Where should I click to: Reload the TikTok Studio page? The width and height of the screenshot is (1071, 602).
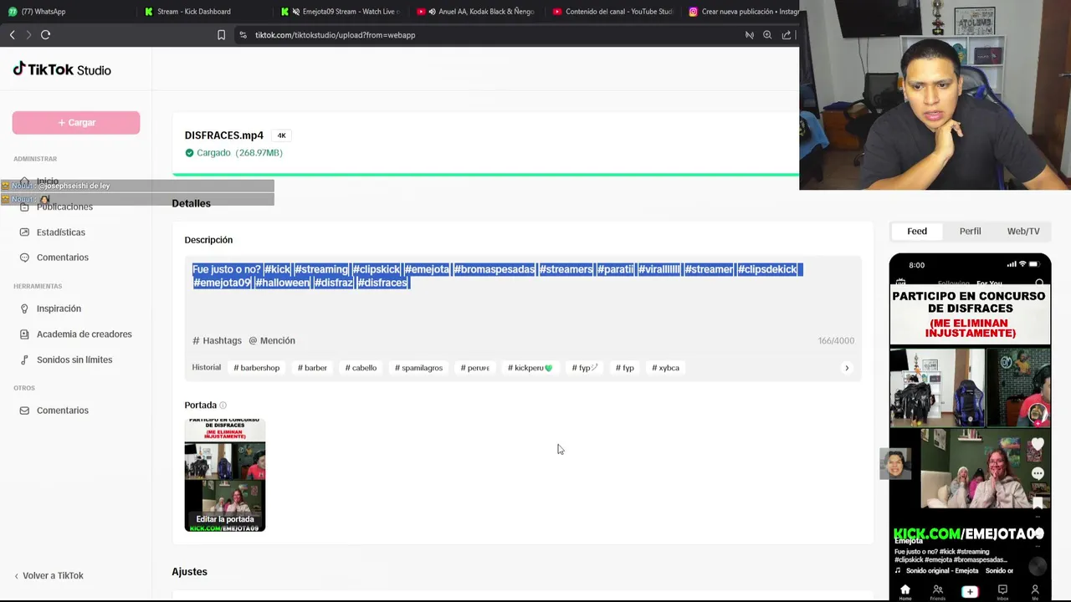[45, 35]
